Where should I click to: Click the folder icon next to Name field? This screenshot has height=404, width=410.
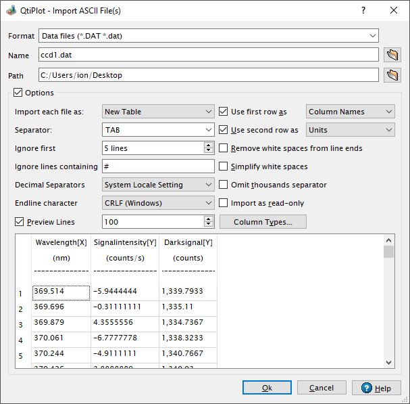[392, 55]
